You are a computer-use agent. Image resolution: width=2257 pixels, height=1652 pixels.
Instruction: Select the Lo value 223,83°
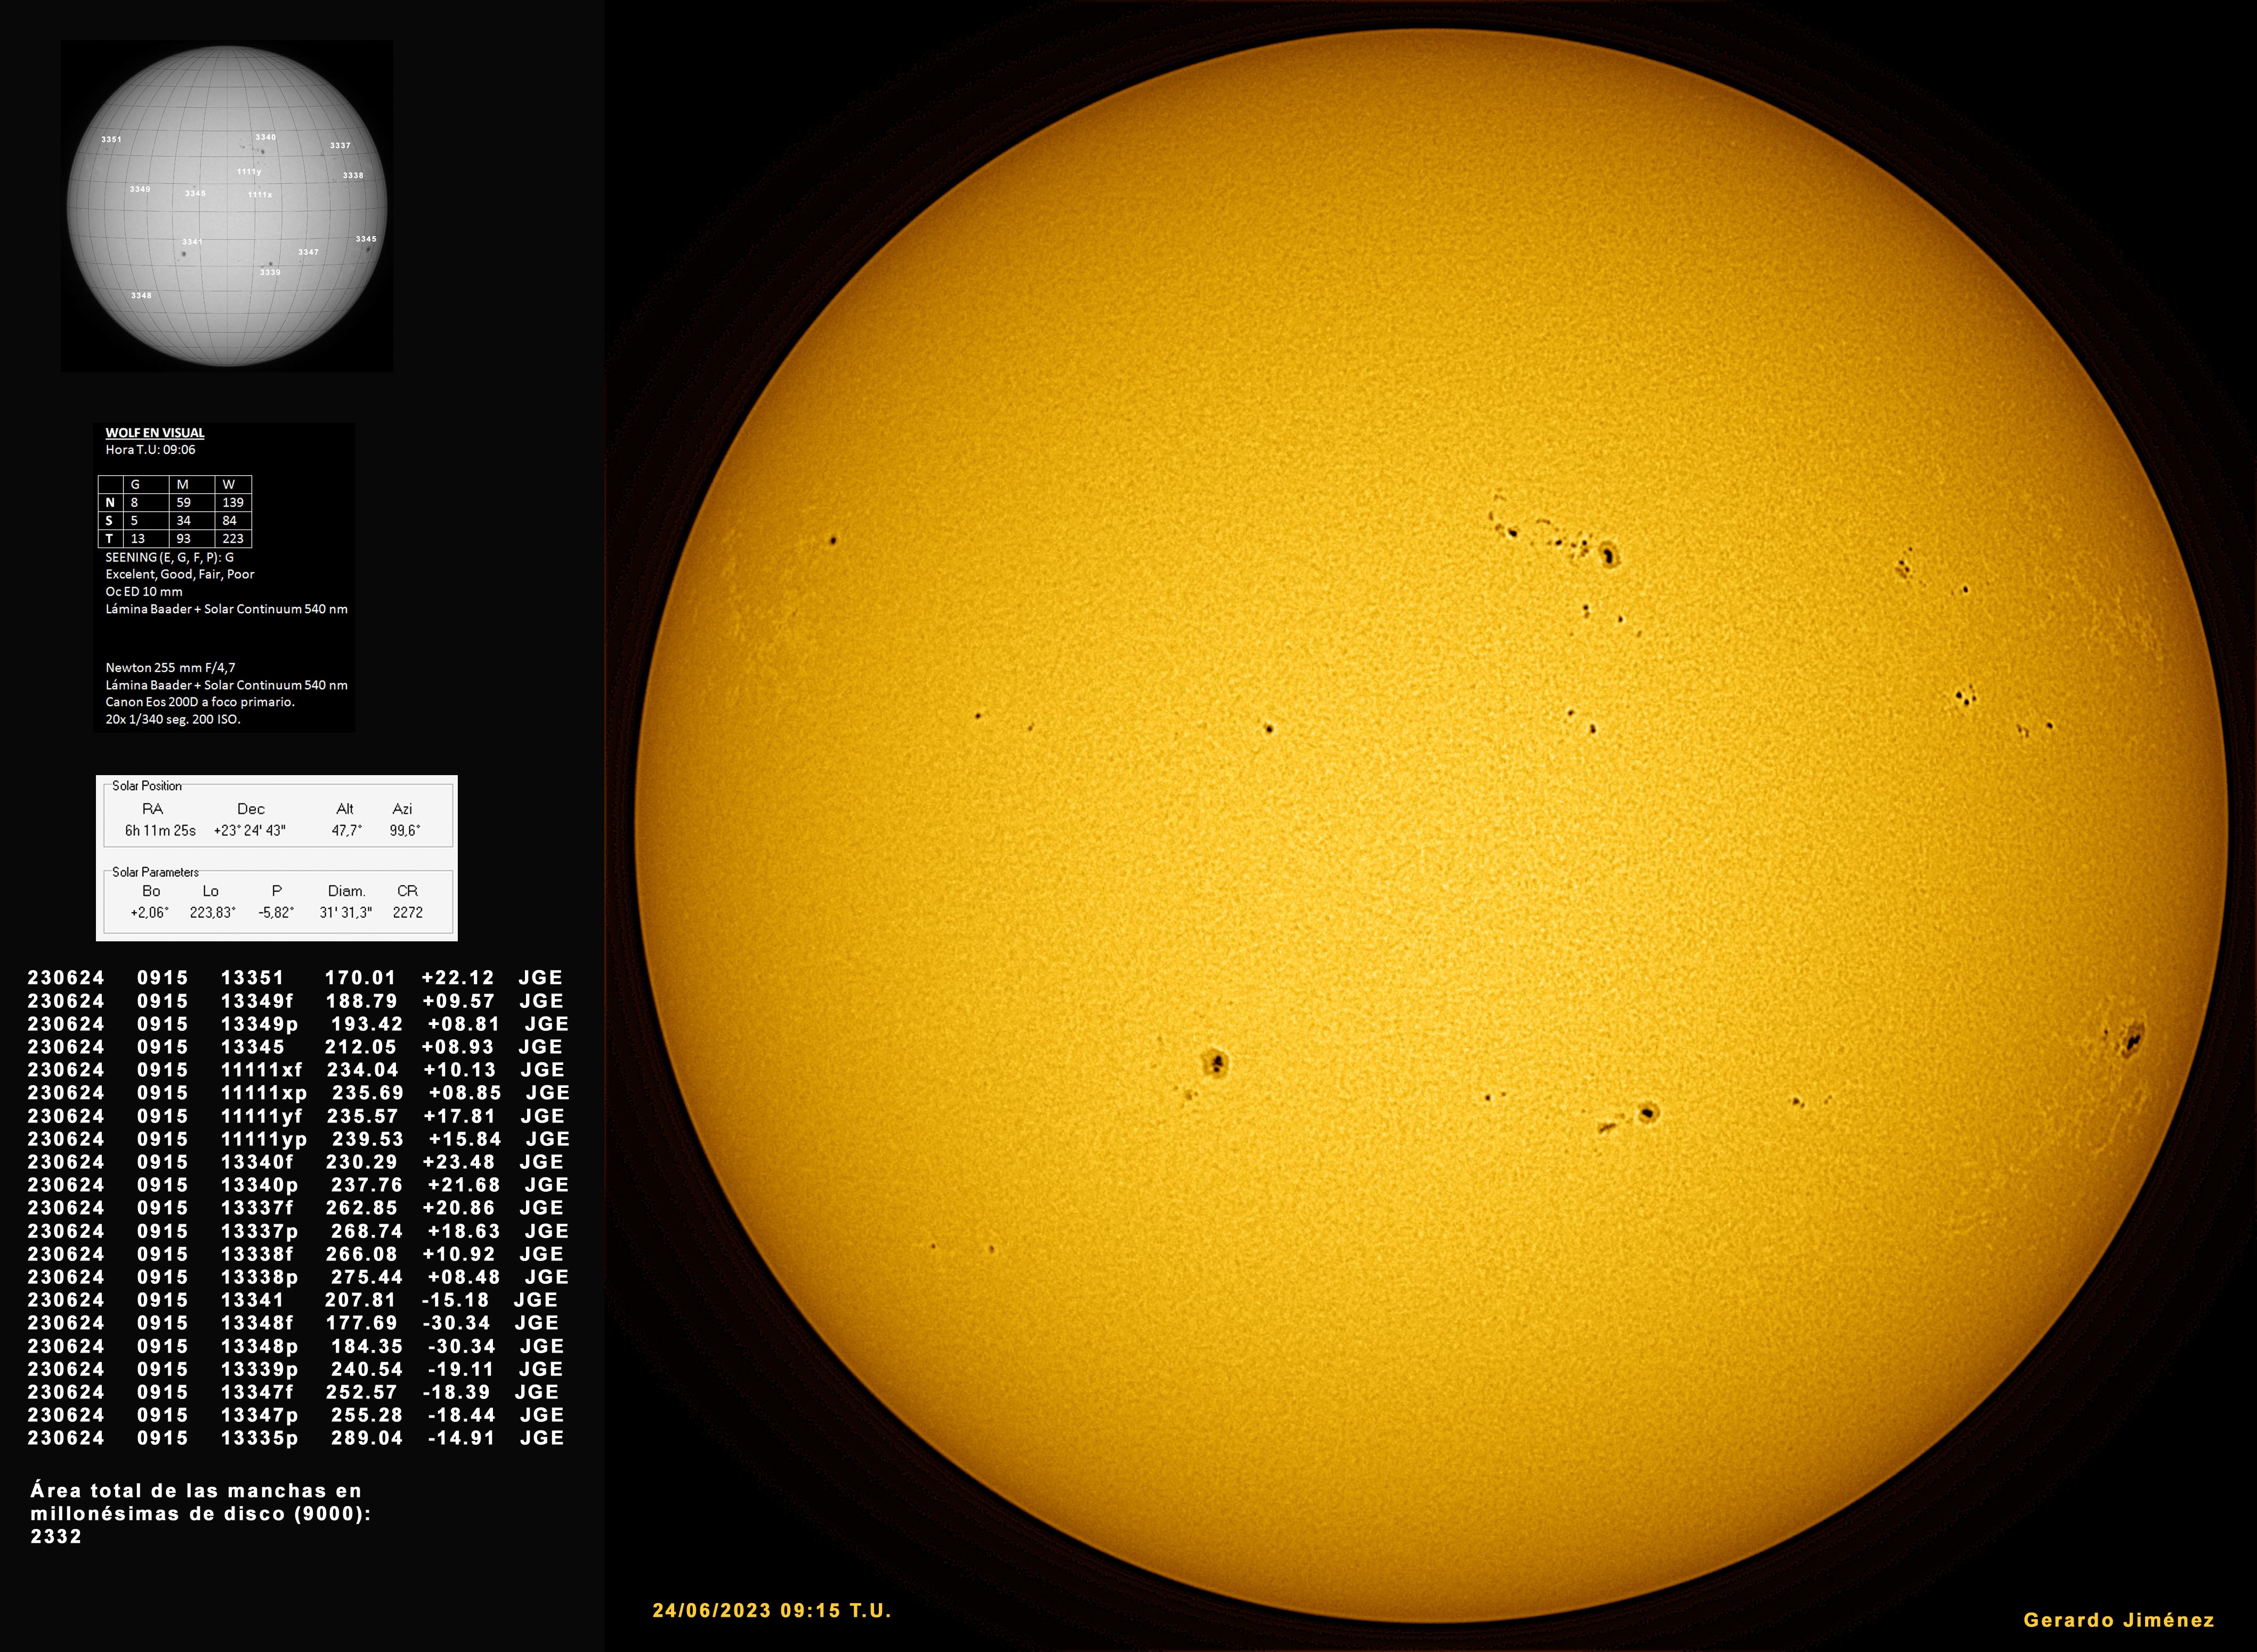pyautogui.click(x=212, y=912)
